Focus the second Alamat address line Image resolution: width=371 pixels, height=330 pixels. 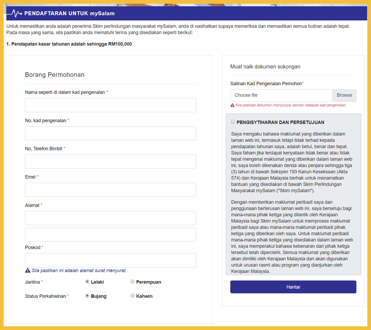[110, 235]
